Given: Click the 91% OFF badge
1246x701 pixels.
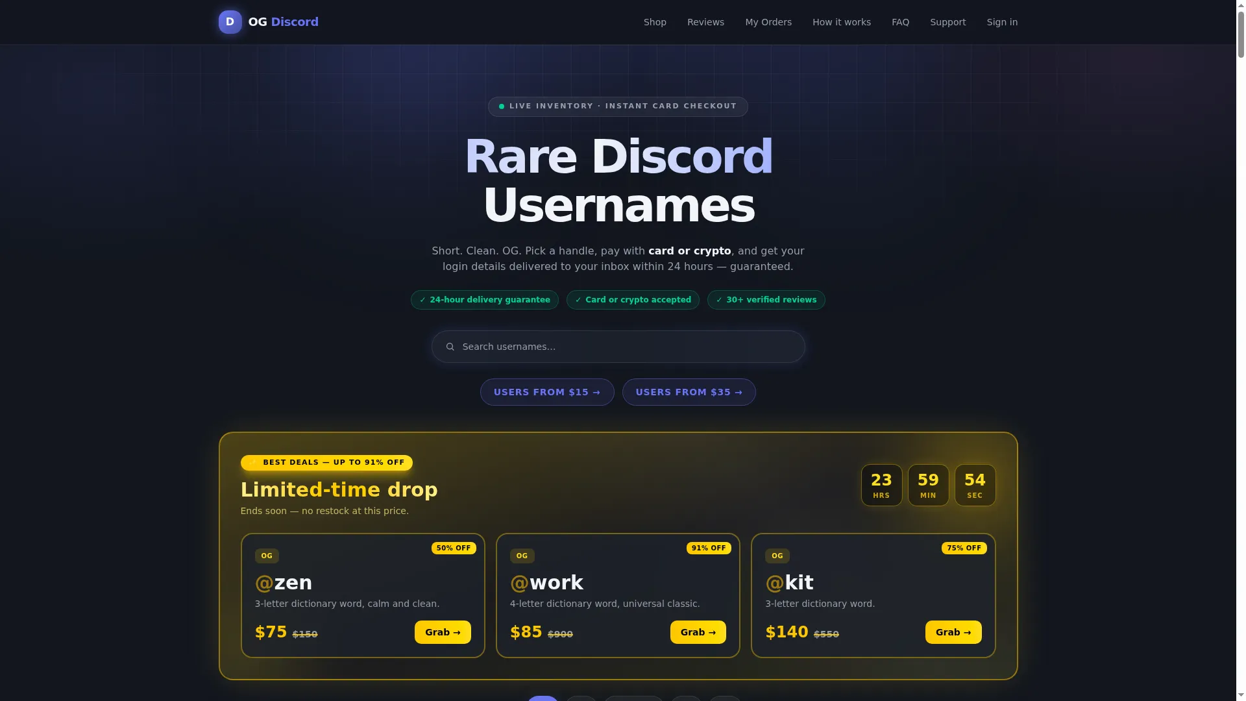Looking at the screenshot, I should pyautogui.click(x=709, y=548).
